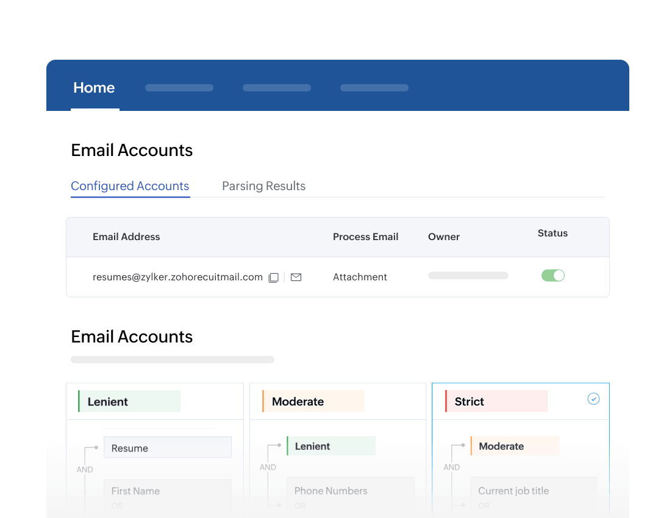This screenshot has width=661, height=518.
Task: Choose the Strict card header
Action: (496, 402)
